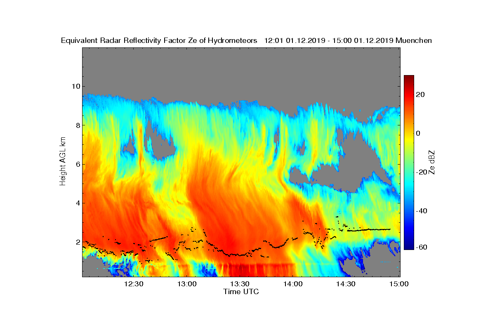
Task: Click the '12:30' time tick label
Action: [x=133, y=284]
